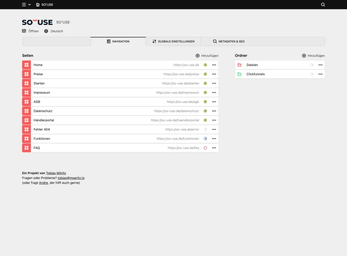Image resolution: width=347 pixels, height=256 pixels.
Task: Toggle the status circle of Funktionen page
Action: click(x=205, y=138)
